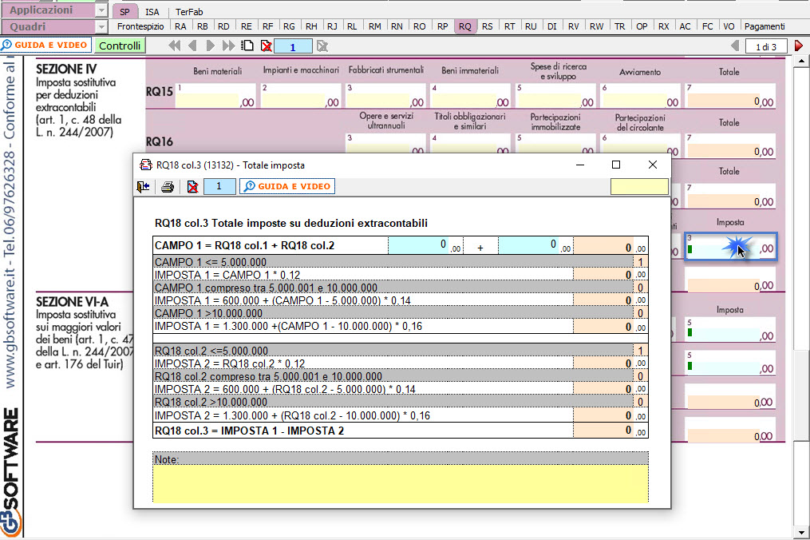Click inside the yellow Note text area
The height and width of the screenshot is (540, 810).
(x=401, y=483)
